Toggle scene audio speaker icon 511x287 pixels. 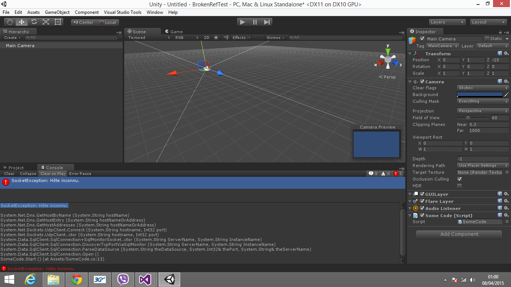point(226,37)
